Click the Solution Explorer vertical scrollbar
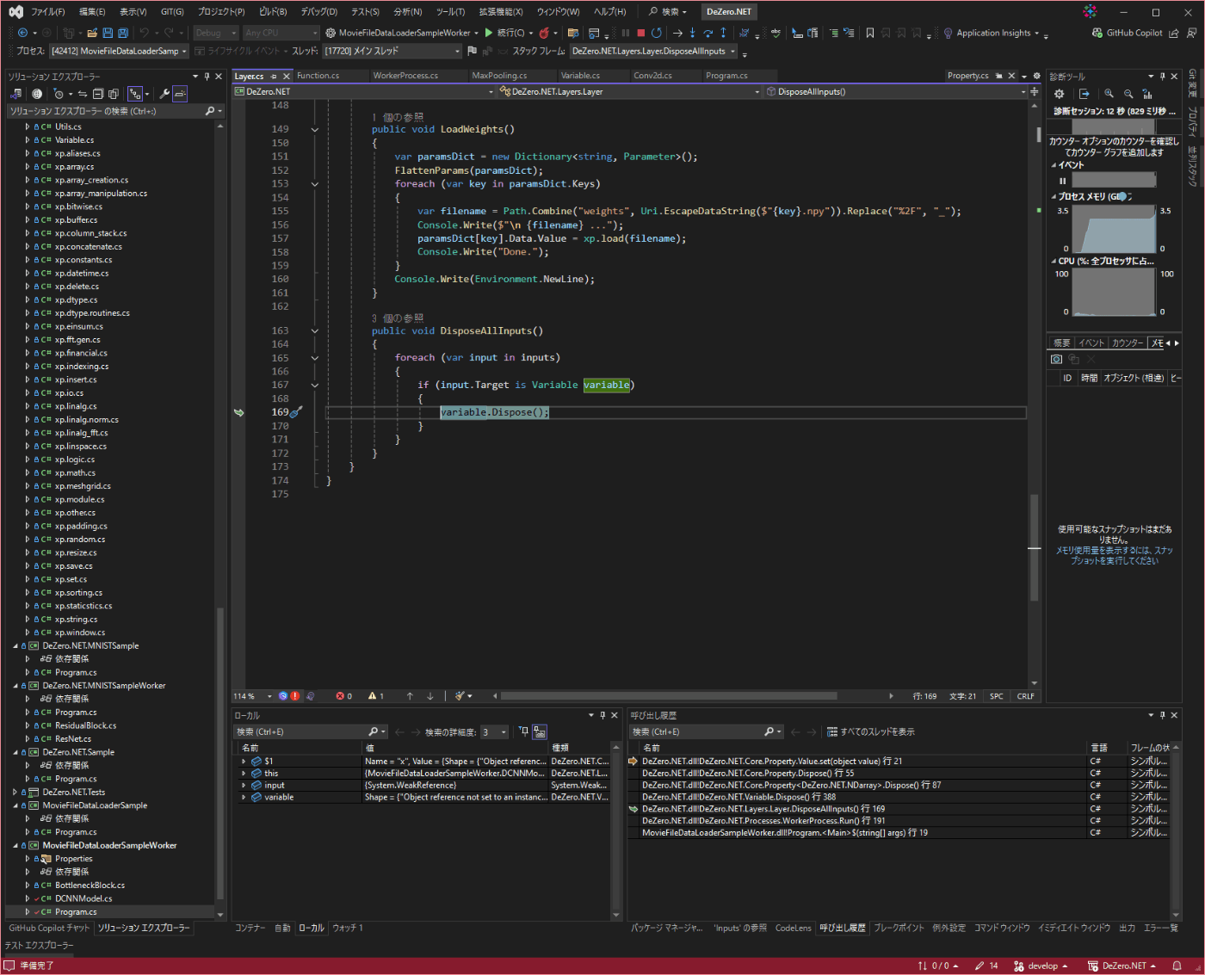The height and width of the screenshot is (975, 1205). pyautogui.click(x=220, y=753)
